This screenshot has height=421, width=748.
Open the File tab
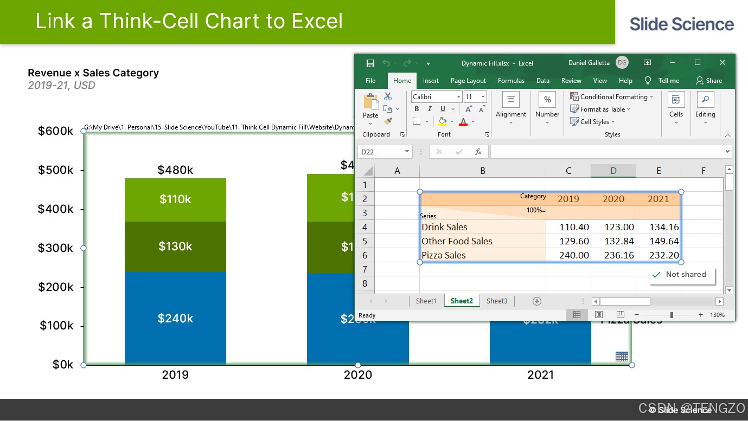tap(370, 81)
